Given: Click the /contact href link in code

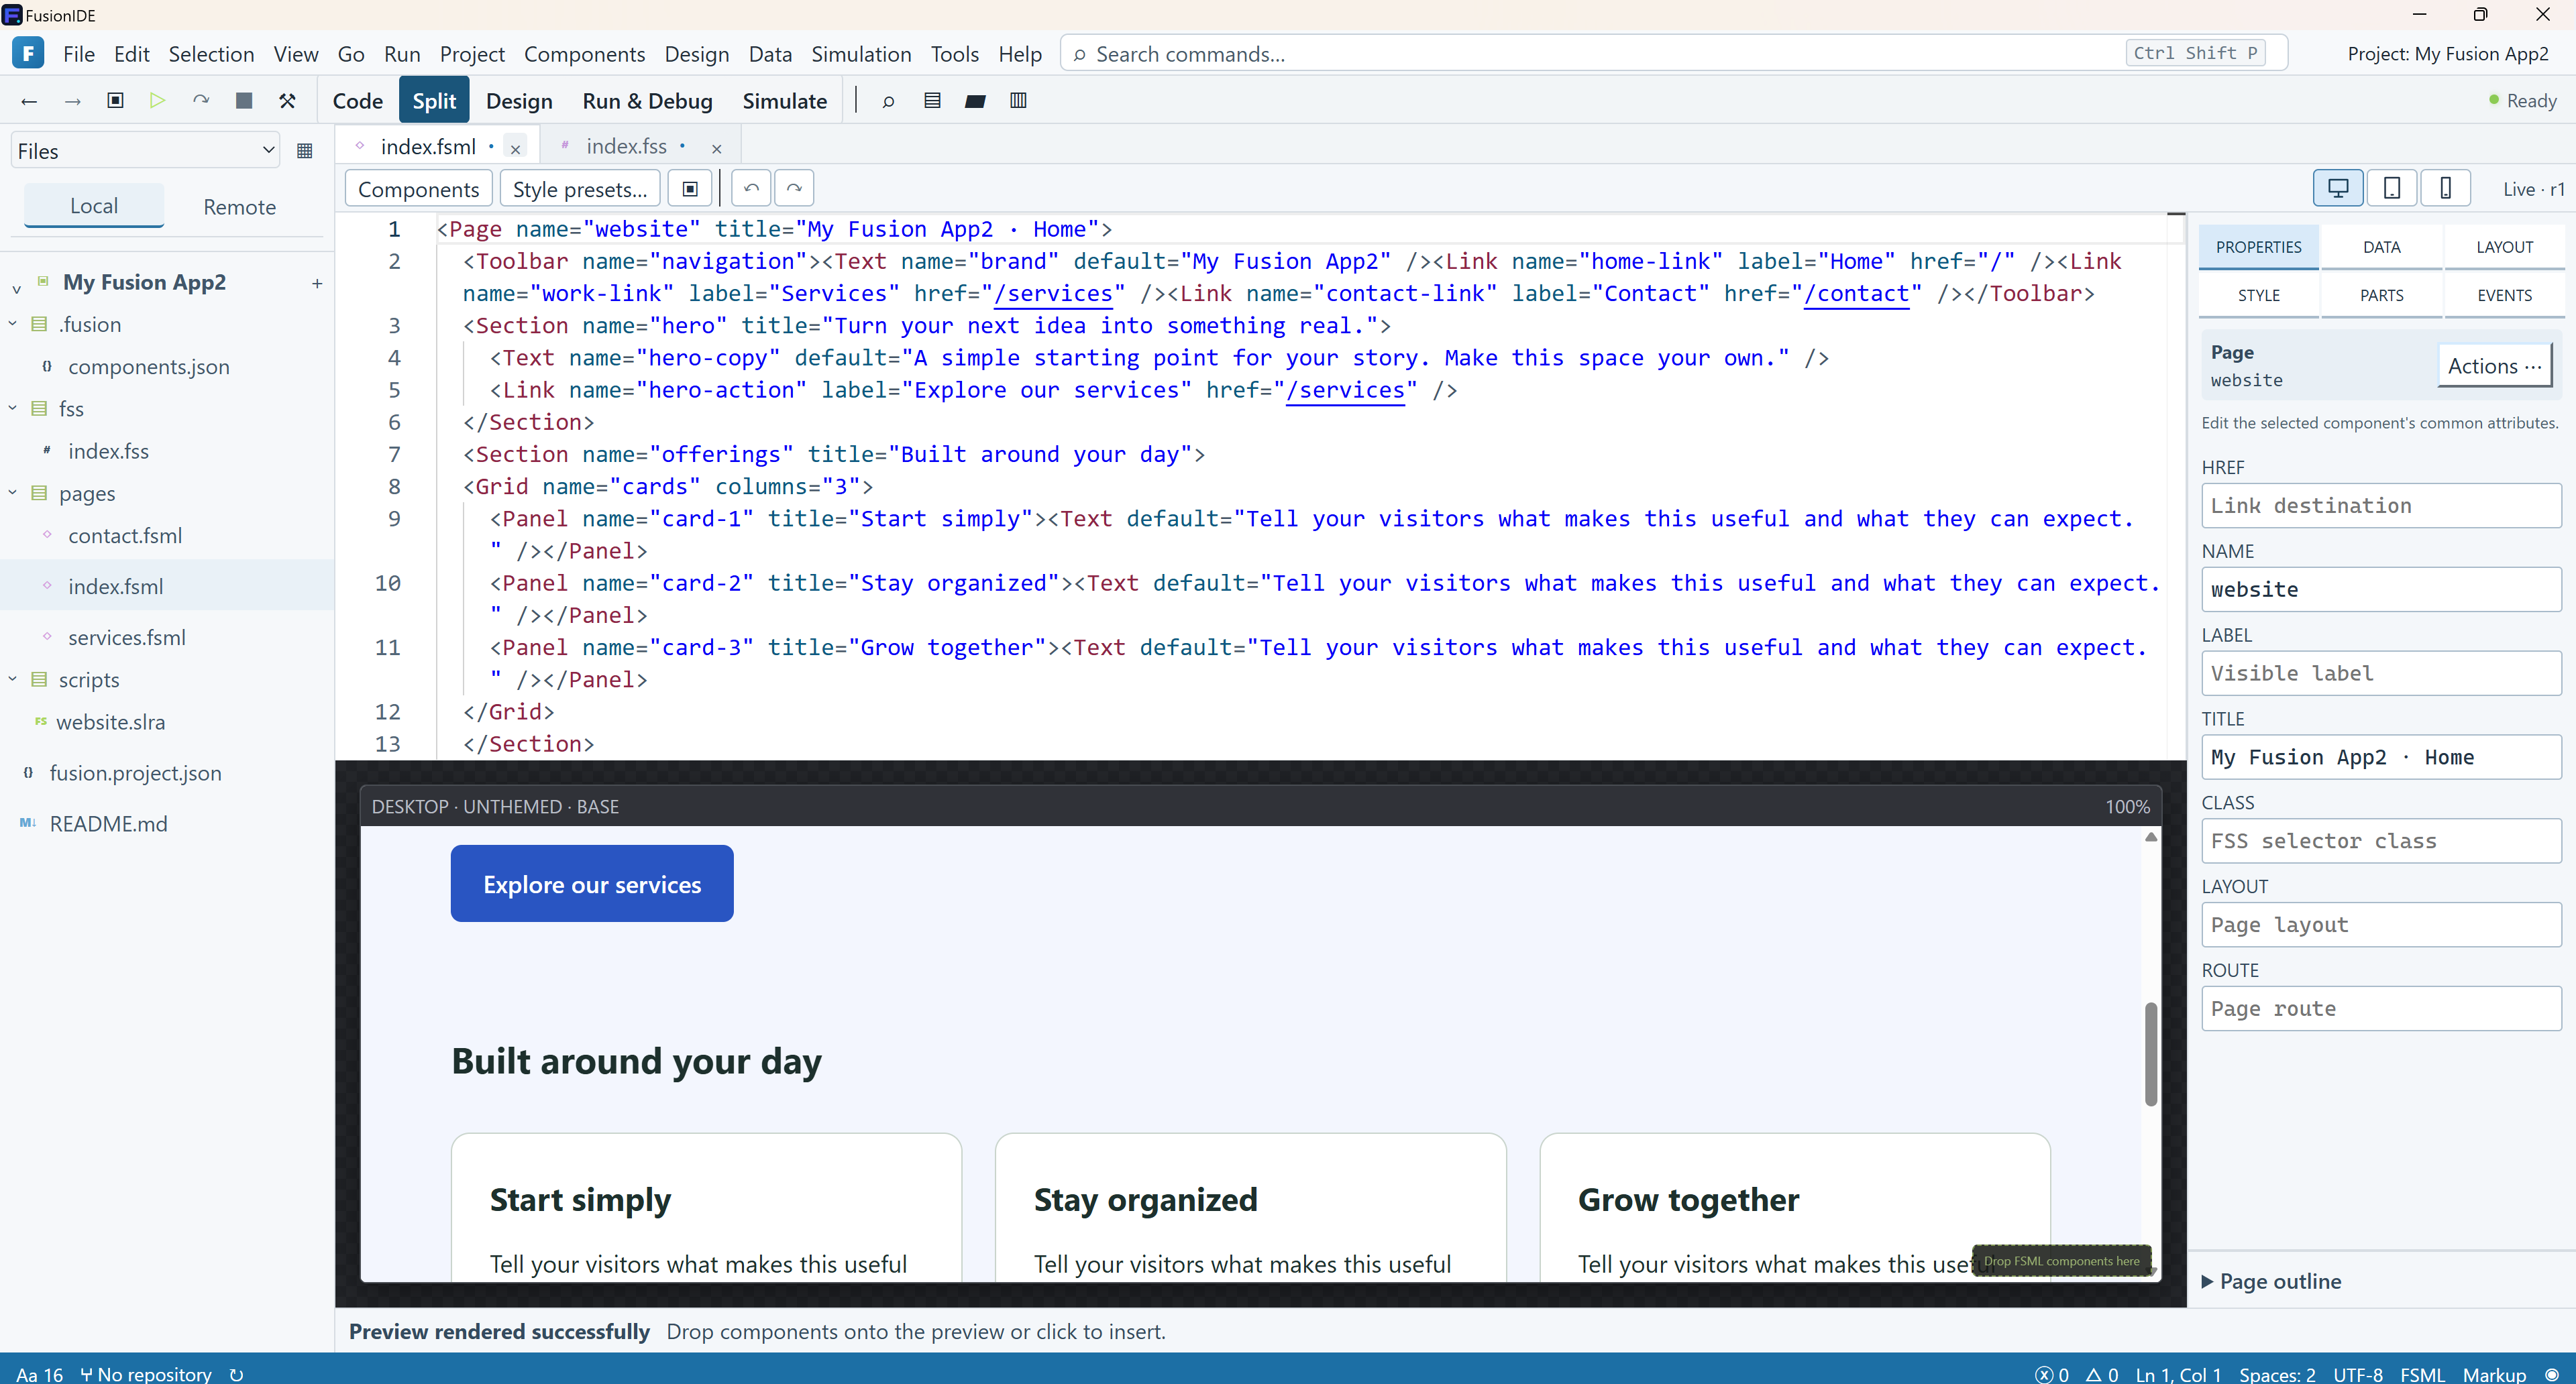Looking at the screenshot, I should click(x=1856, y=294).
